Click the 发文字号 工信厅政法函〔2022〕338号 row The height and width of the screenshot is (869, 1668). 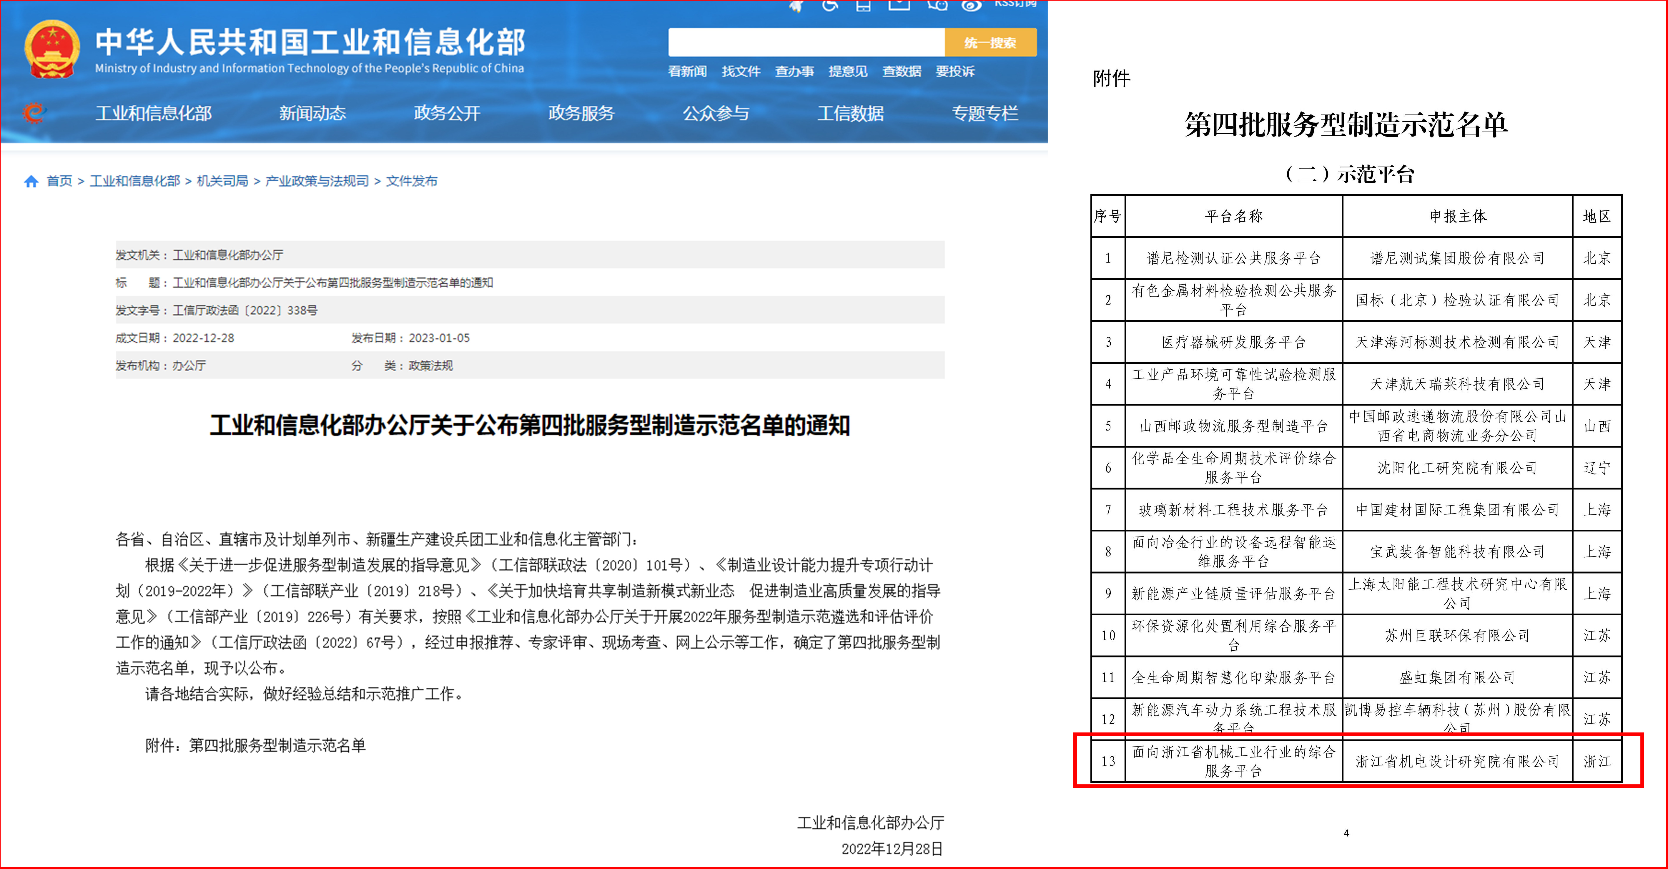point(530,310)
